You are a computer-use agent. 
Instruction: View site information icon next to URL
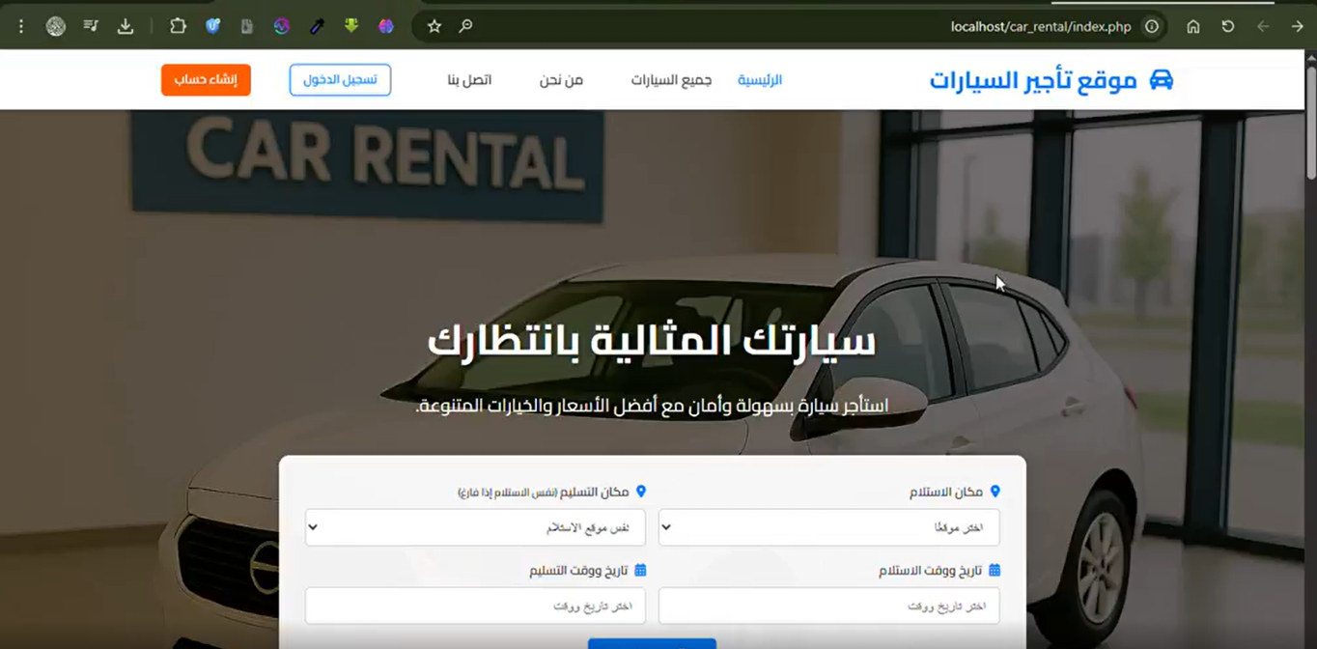[x=1152, y=27]
